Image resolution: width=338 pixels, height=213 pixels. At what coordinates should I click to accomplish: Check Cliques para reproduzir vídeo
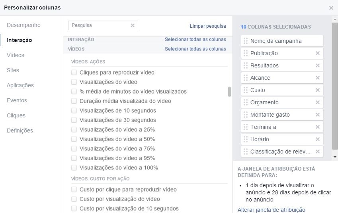74,72
